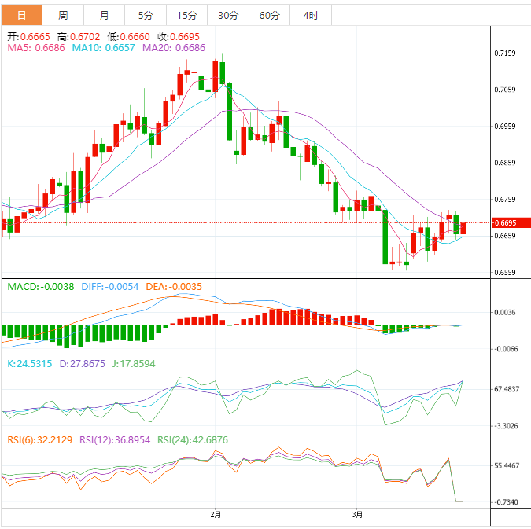Click the MACD value label
This screenshot has width=531, height=529.
click(x=41, y=287)
